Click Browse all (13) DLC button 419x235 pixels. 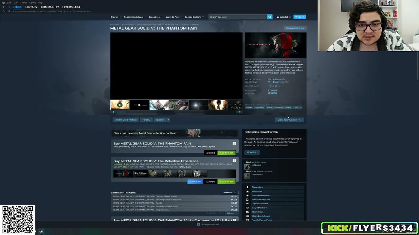pos(229,193)
